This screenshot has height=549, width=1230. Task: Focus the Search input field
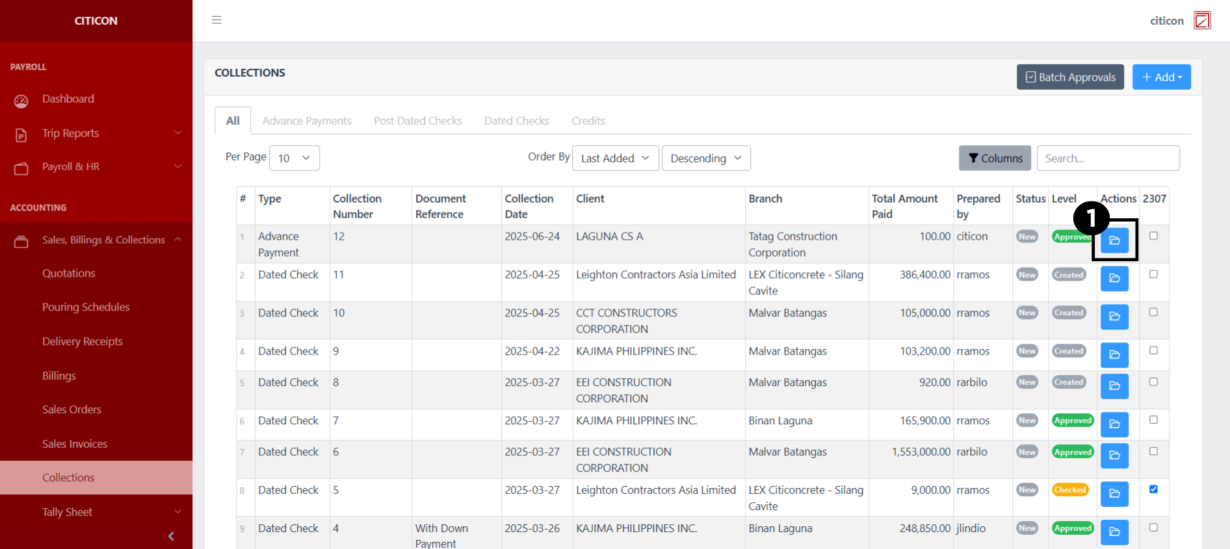coord(1108,159)
